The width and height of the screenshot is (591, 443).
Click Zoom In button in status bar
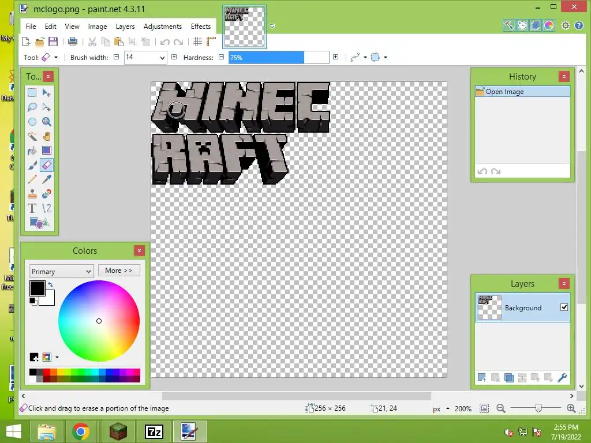(x=571, y=408)
